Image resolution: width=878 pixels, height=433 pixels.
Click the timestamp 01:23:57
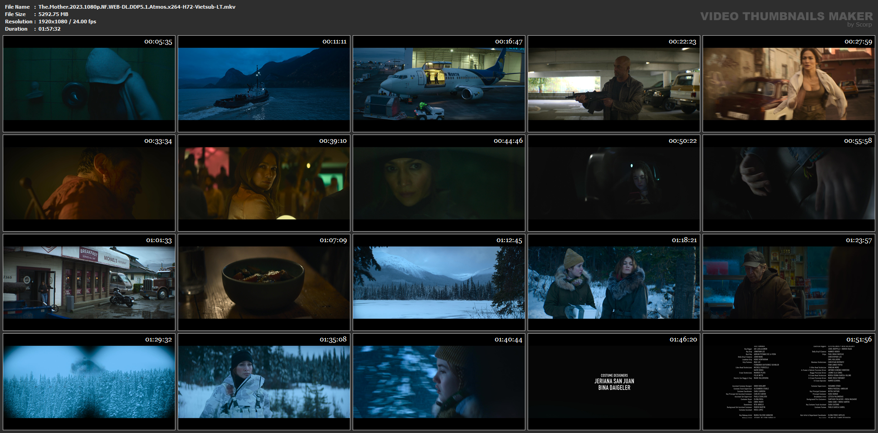(x=859, y=240)
